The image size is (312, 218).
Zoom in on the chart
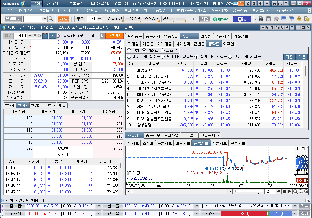coord(296,192)
